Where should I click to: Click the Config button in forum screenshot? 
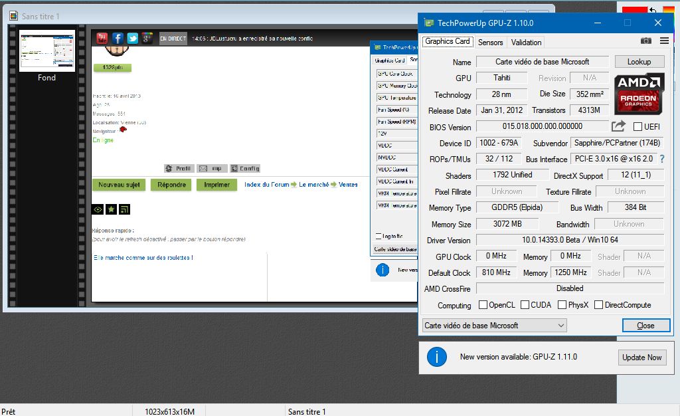click(x=245, y=168)
